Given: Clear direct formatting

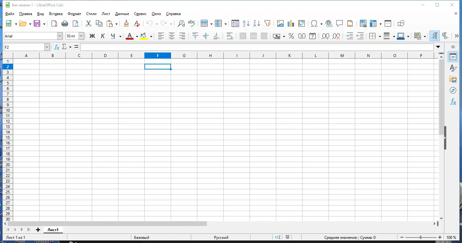Looking at the screenshot, I should click(137, 23).
